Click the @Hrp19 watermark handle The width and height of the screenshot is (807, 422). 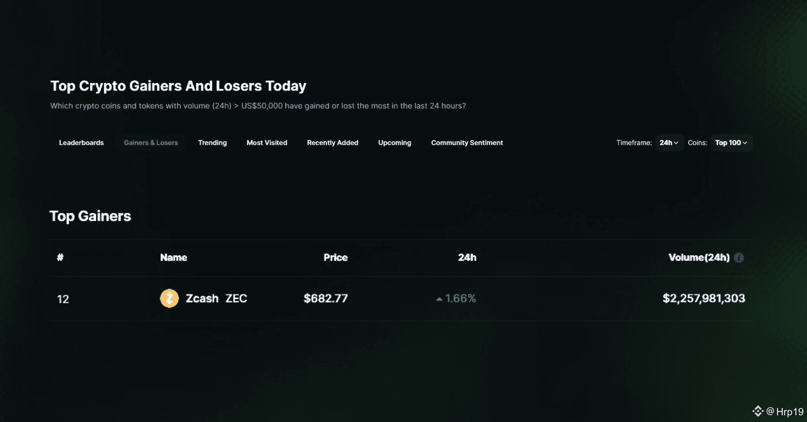click(785, 411)
